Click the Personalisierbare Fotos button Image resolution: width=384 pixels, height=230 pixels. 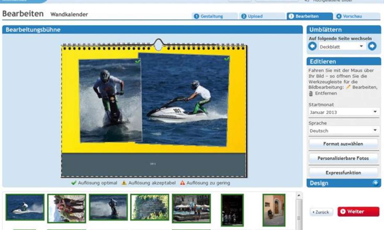(x=343, y=158)
